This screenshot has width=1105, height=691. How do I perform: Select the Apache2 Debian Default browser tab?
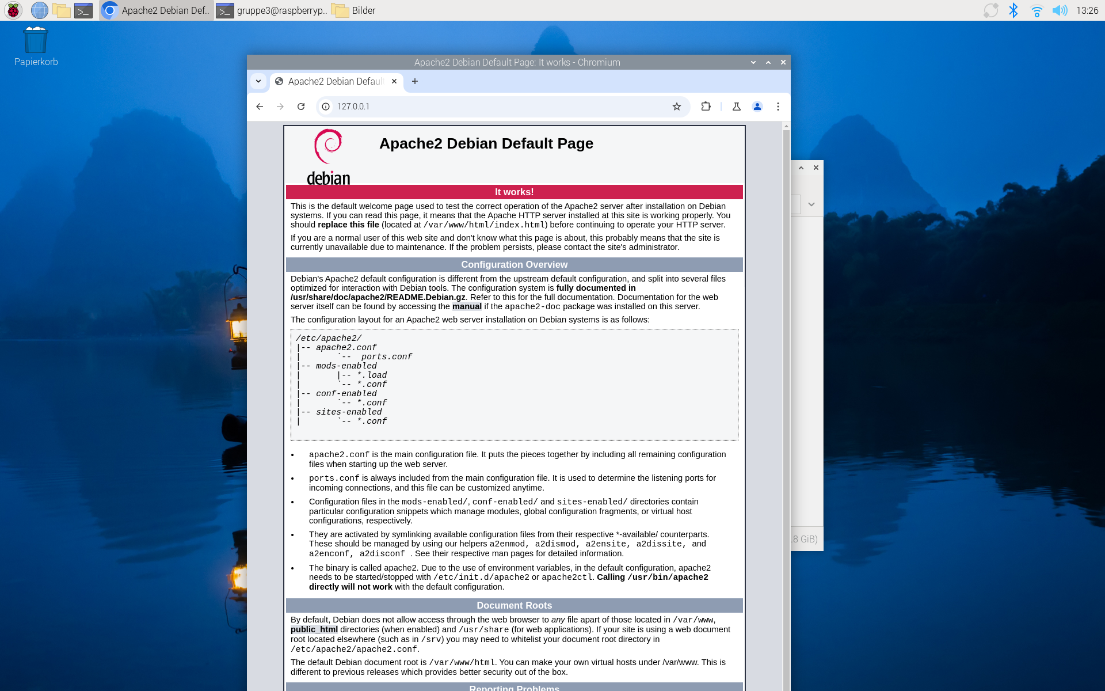[x=336, y=81]
